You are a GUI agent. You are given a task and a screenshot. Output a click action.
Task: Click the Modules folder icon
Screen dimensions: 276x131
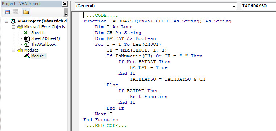coord(20,50)
